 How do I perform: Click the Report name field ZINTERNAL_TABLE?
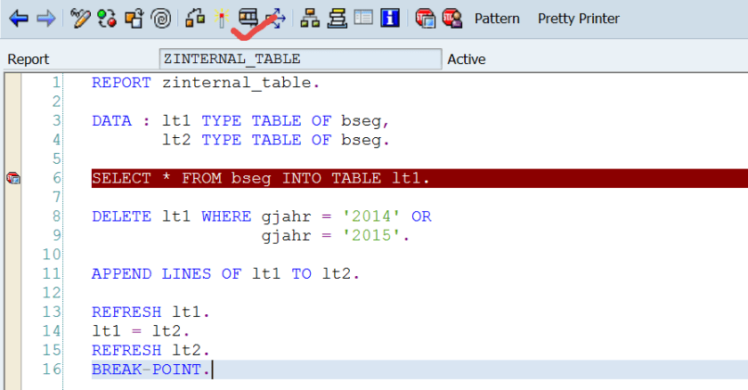point(301,59)
